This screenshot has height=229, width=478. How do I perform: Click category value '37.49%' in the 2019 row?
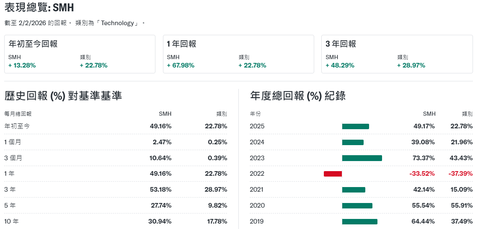tap(462, 221)
